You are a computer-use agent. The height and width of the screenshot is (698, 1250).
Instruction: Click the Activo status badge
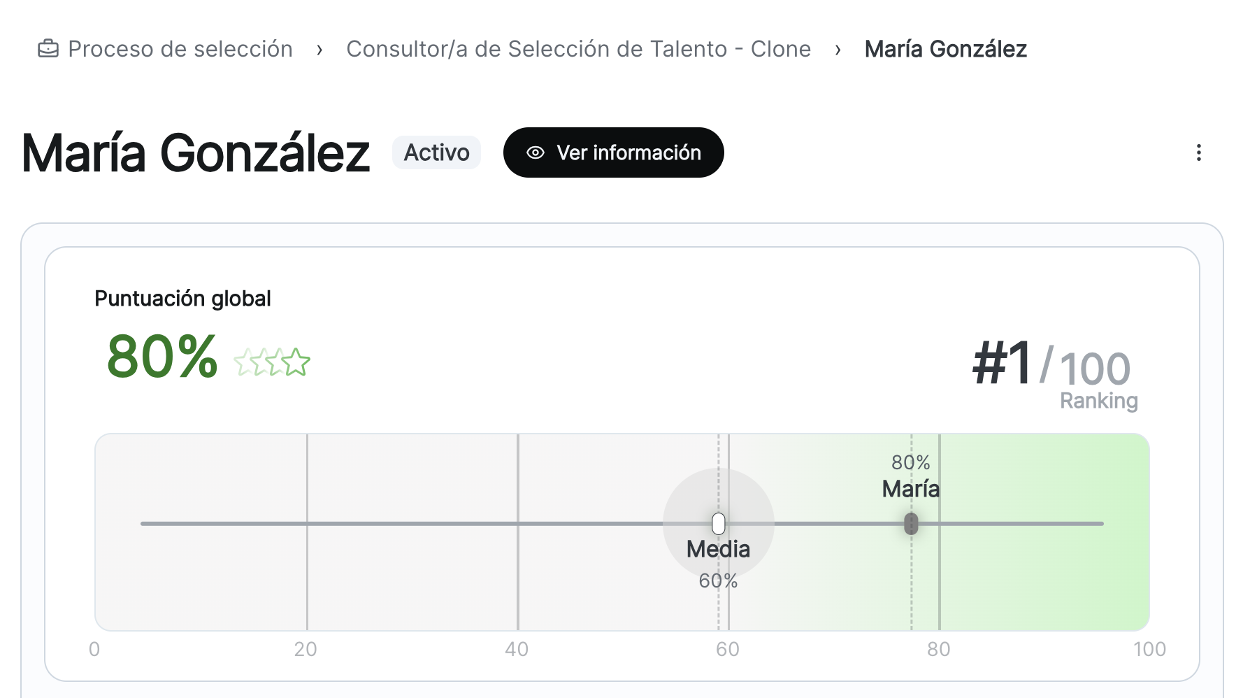click(436, 152)
